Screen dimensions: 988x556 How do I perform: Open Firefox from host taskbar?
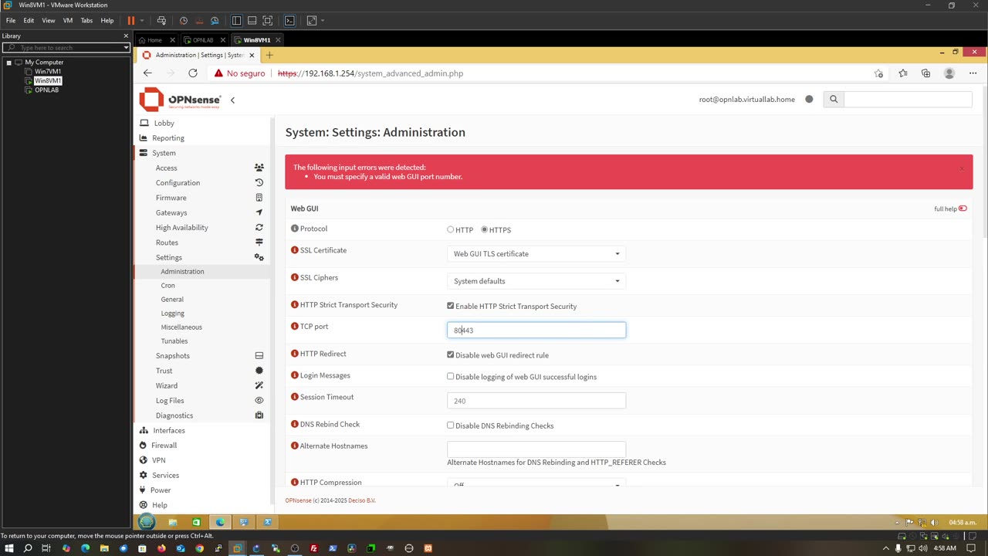coord(161,548)
